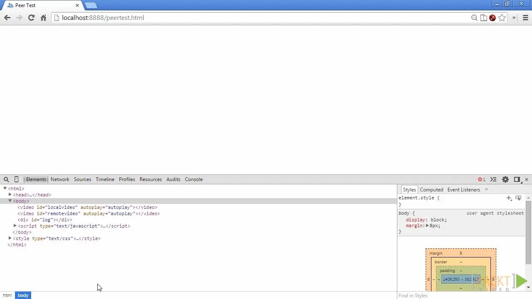532x299 pixels.
Task: Open a new browser tab
Action: pos(91,5)
